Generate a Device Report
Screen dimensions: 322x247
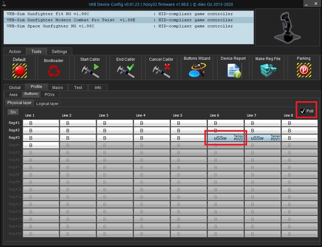[x=234, y=71]
